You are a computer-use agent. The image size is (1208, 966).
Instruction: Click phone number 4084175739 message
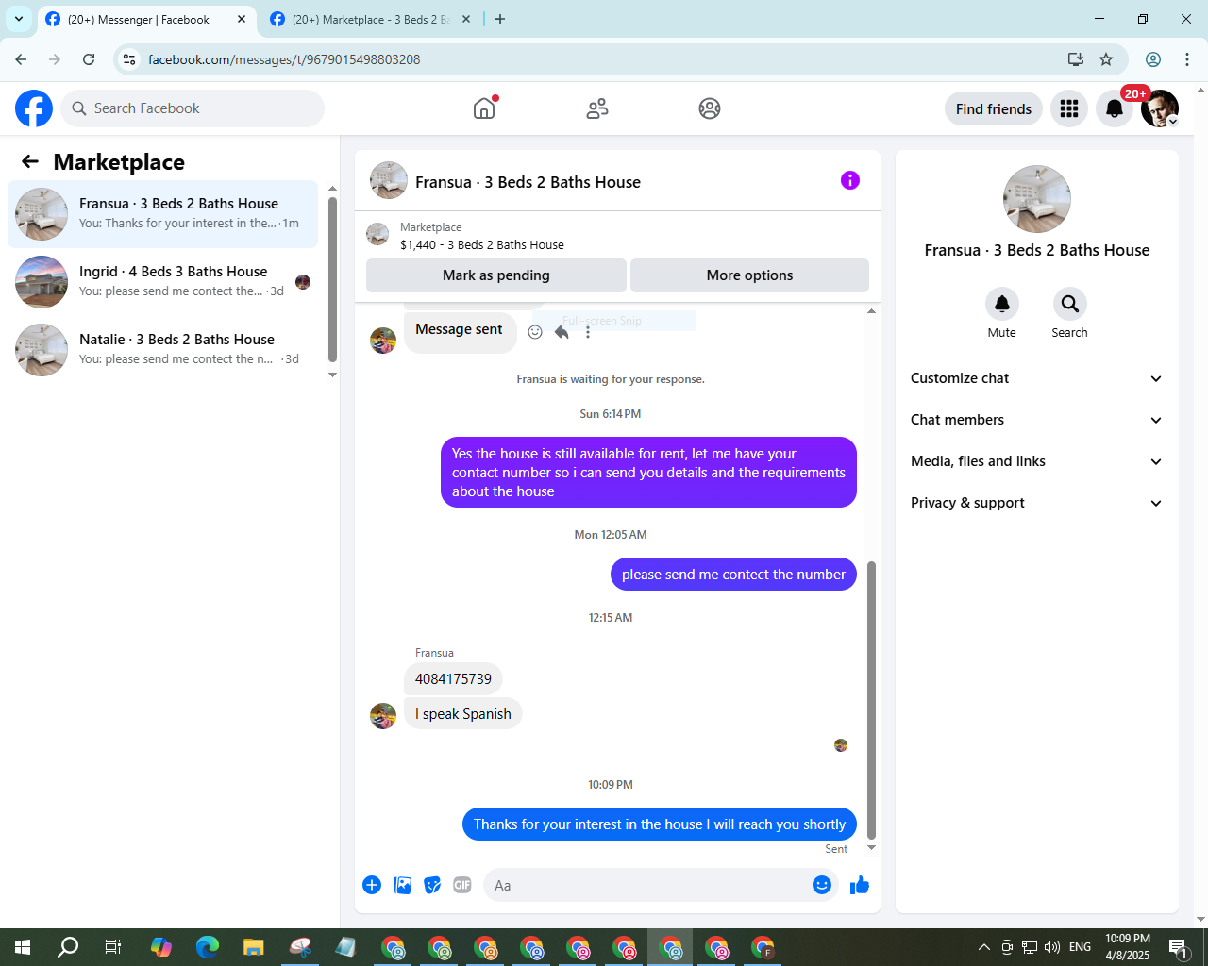[453, 679]
